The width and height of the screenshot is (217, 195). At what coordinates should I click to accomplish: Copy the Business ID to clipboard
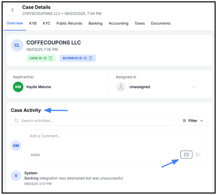pos(91,58)
